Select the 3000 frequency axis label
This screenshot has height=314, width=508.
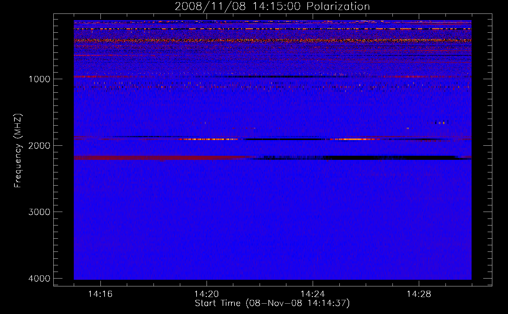point(39,212)
